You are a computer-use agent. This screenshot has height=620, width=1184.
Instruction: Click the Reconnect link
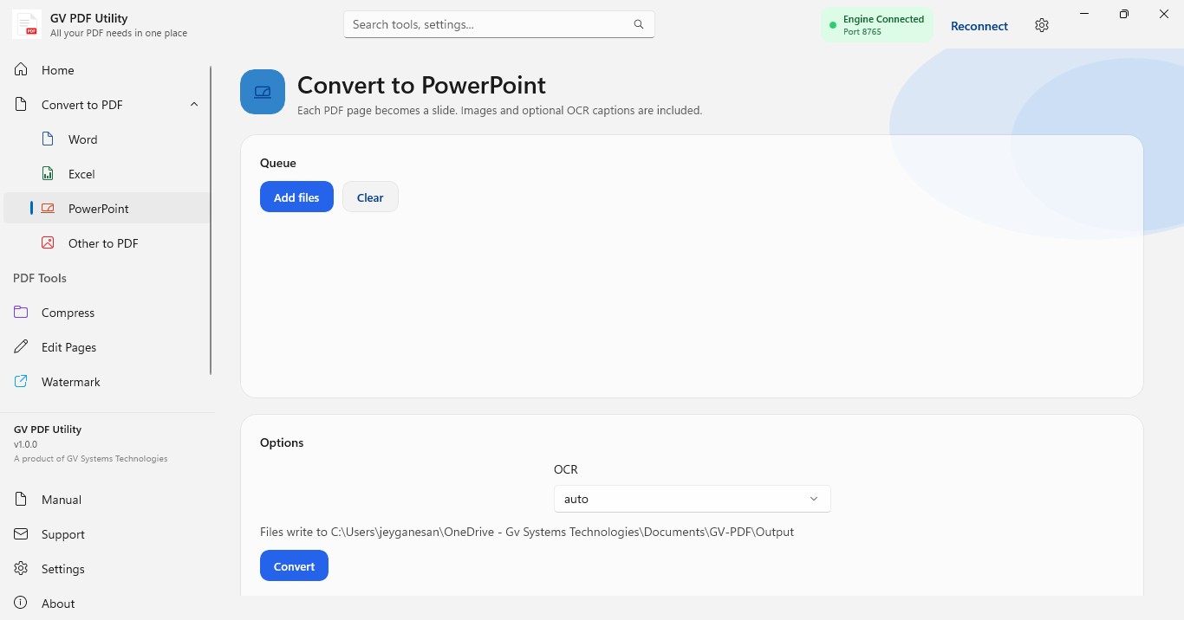[979, 26]
